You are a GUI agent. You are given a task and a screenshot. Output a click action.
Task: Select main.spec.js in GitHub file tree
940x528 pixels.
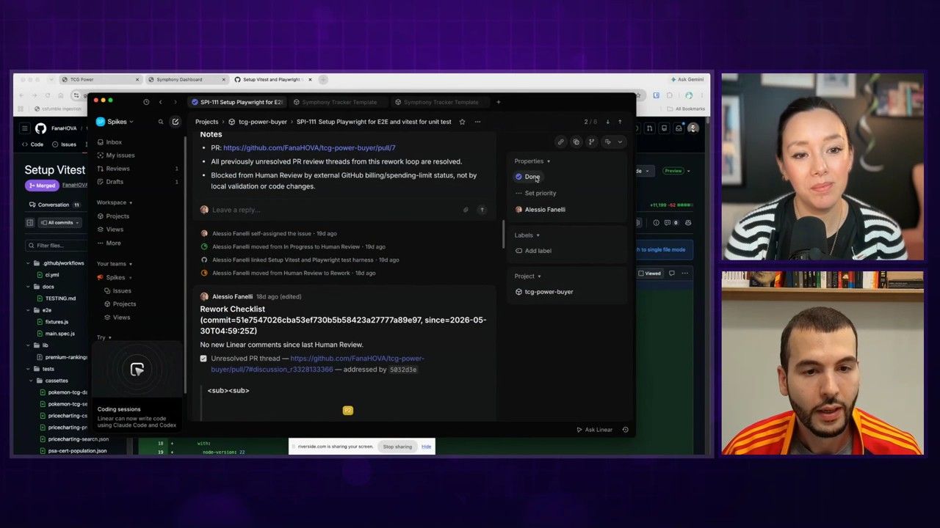[59, 334]
